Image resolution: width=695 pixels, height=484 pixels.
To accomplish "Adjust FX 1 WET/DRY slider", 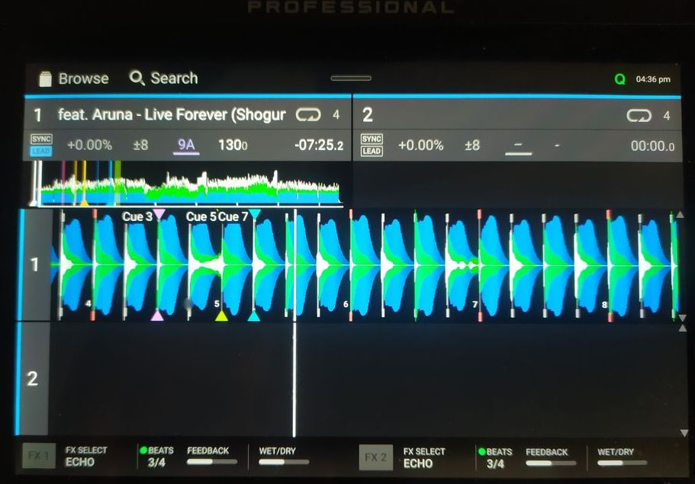I will coord(284,461).
